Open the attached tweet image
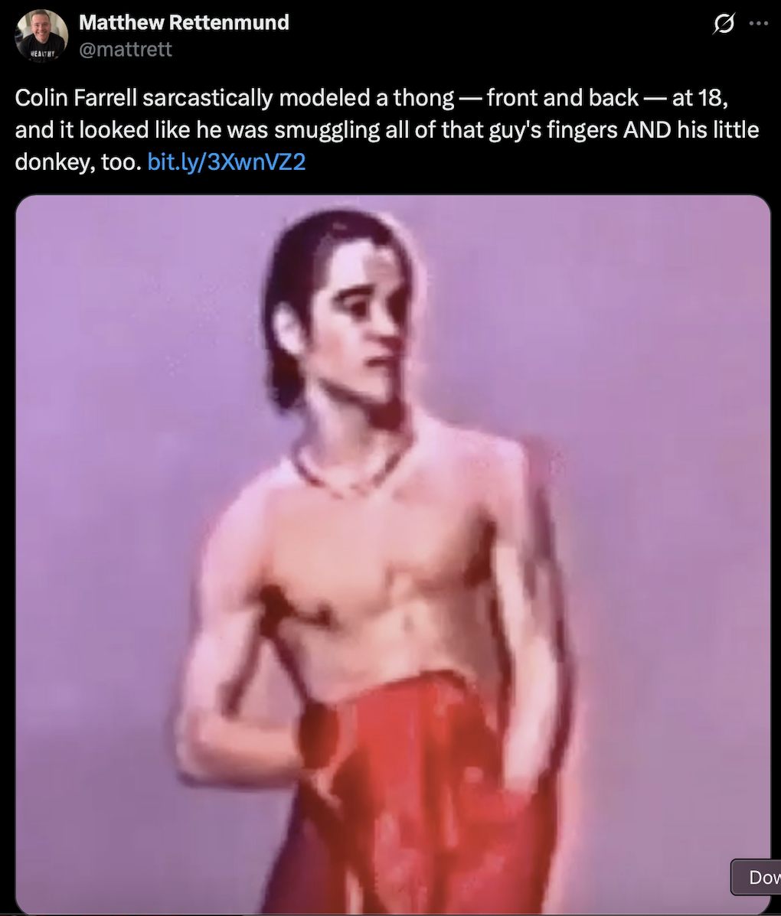The width and height of the screenshot is (781, 916). pos(393,554)
